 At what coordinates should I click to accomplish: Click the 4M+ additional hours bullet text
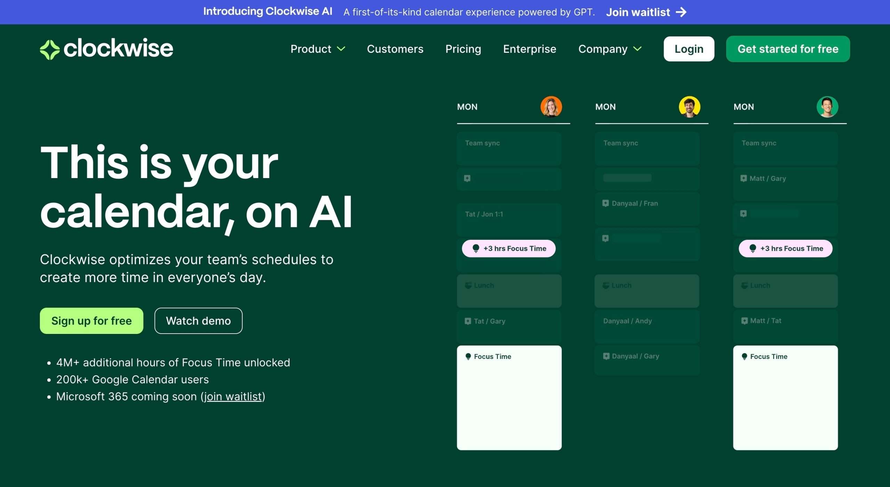[x=173, y=362]
